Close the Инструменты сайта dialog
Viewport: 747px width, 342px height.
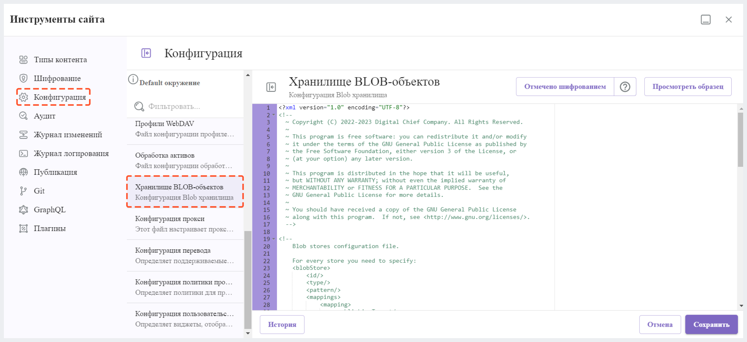pyautogui.click(x=728, y=20)
